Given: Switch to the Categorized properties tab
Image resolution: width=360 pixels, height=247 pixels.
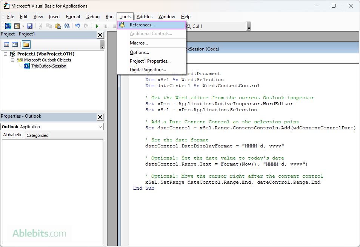Looking at the screenshot, I should tap(37, 135).
